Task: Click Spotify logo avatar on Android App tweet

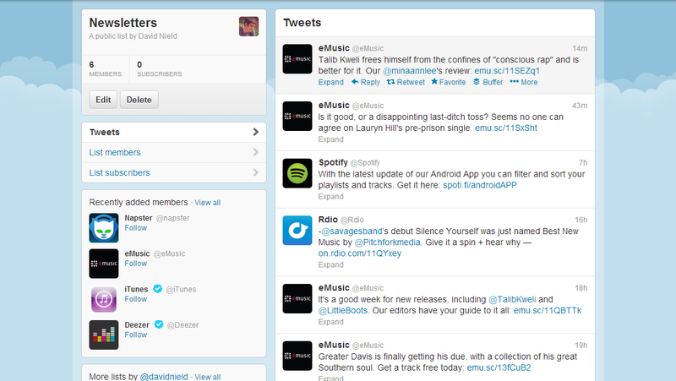Action: coord(297,173)
